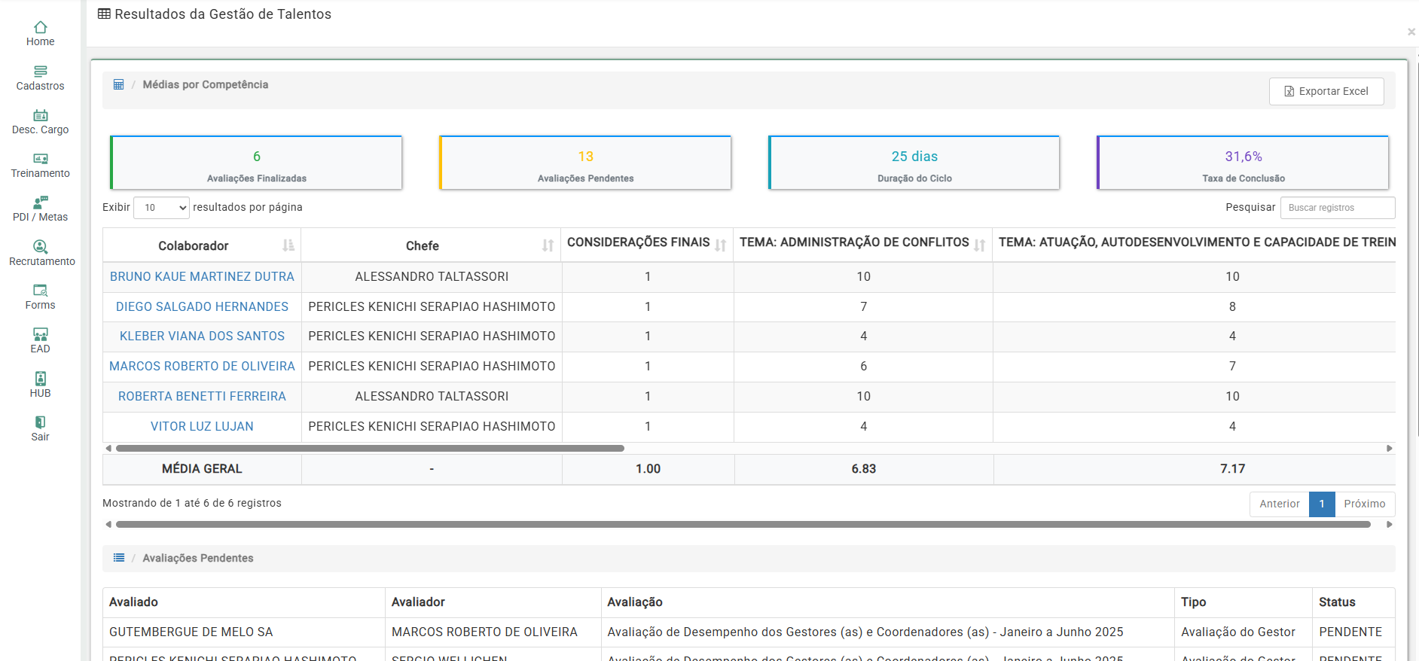The image size is (1419, 661).
Task: Focus the Buscar registros search field
Action: 1337,208
